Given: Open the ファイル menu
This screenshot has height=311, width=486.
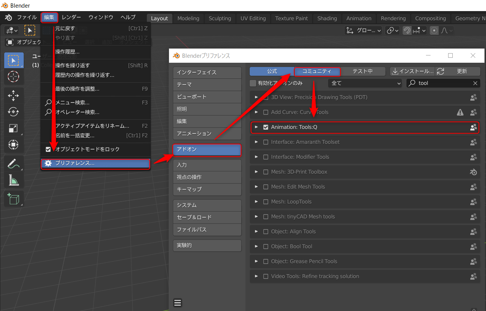Looking at the screenshot, I should 27,17.
